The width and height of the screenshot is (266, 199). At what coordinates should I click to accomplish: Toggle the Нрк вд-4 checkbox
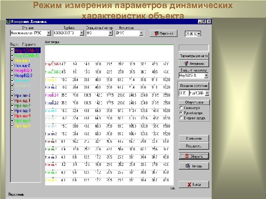[x=13, y=115]
